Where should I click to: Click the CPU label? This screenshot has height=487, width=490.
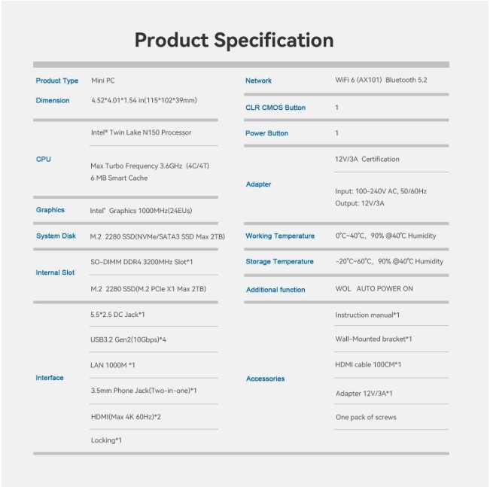tap(44, 160)
